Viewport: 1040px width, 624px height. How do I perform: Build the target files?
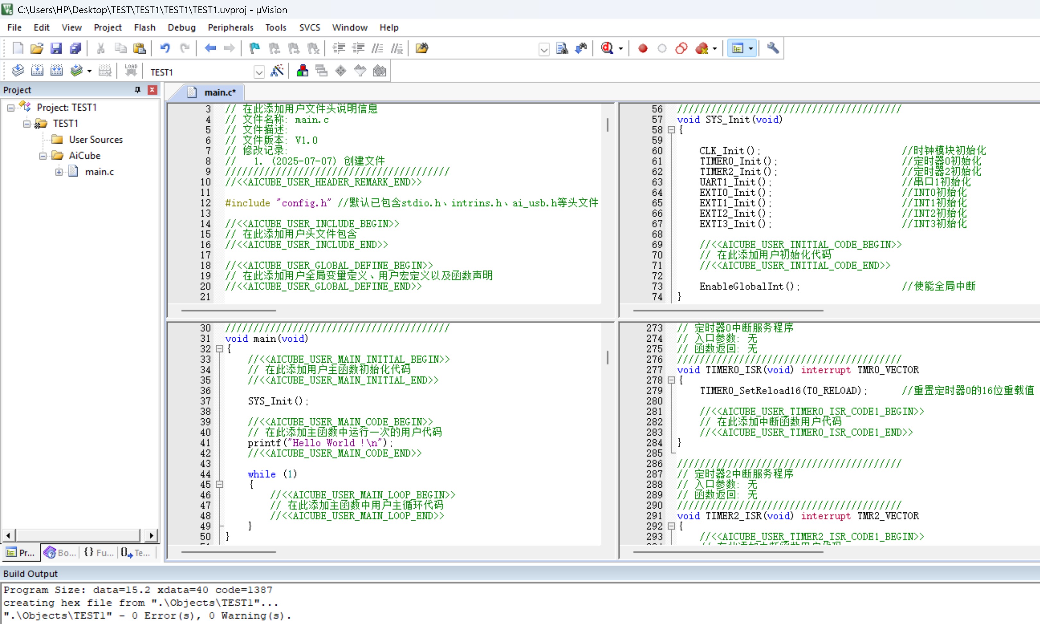coord(37,71)
